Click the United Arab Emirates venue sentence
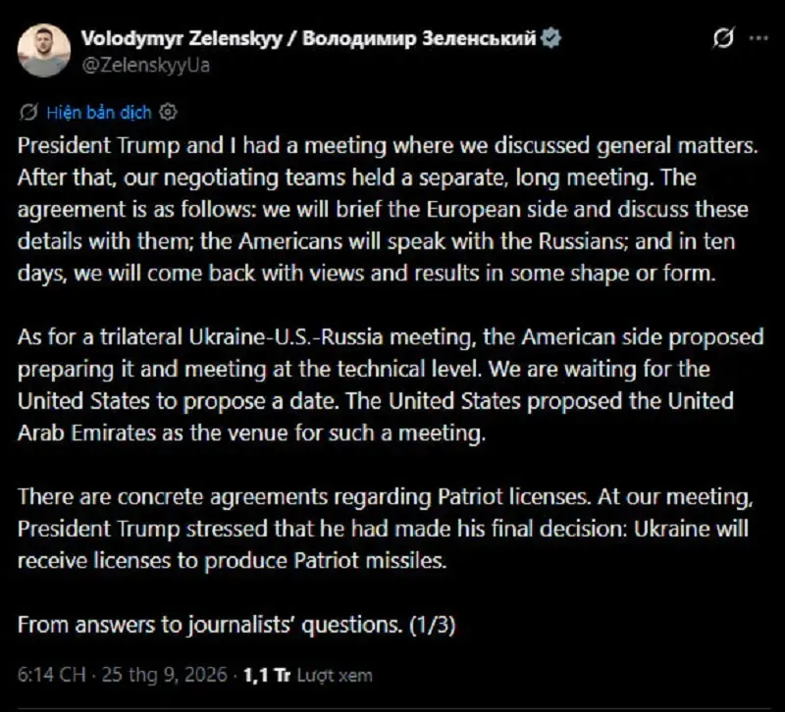 point(376,417)
